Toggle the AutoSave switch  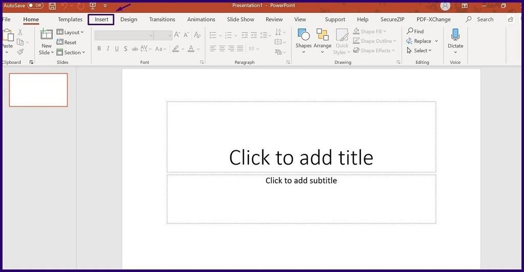pos(35,5)
